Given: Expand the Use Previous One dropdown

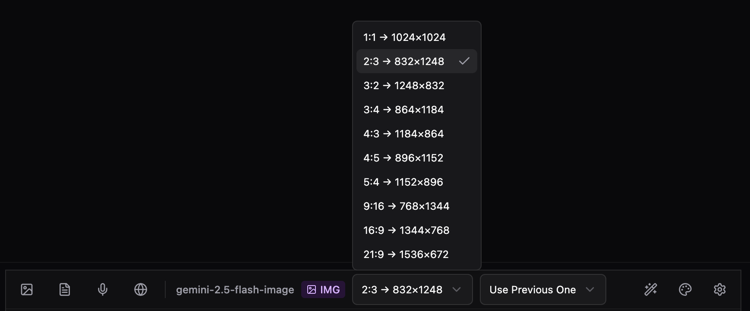Looking at the screenshot, I should click(x=542, y=289).
